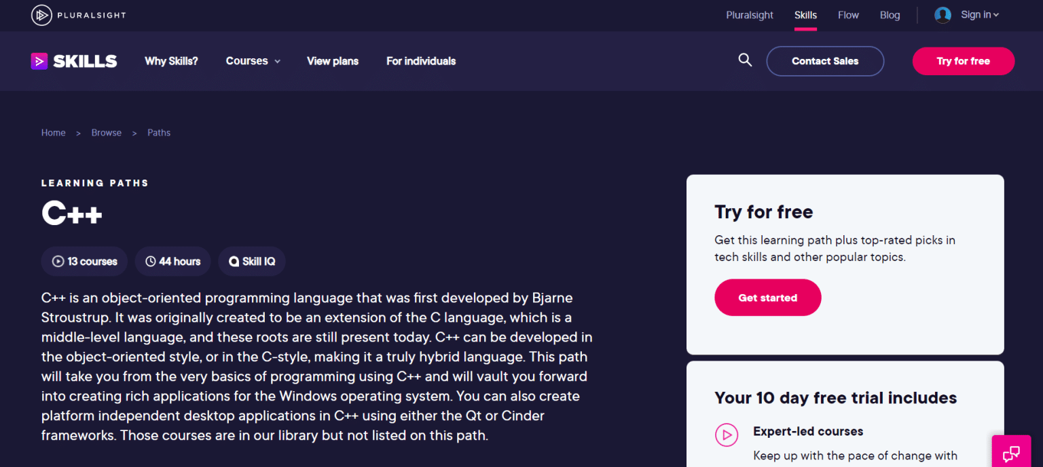Select the Skills tab in top navigation

click(x=805, y=14)
